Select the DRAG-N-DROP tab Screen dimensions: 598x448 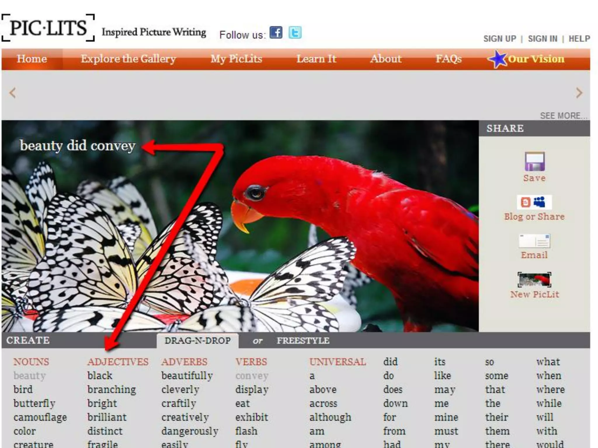(198, 340)
